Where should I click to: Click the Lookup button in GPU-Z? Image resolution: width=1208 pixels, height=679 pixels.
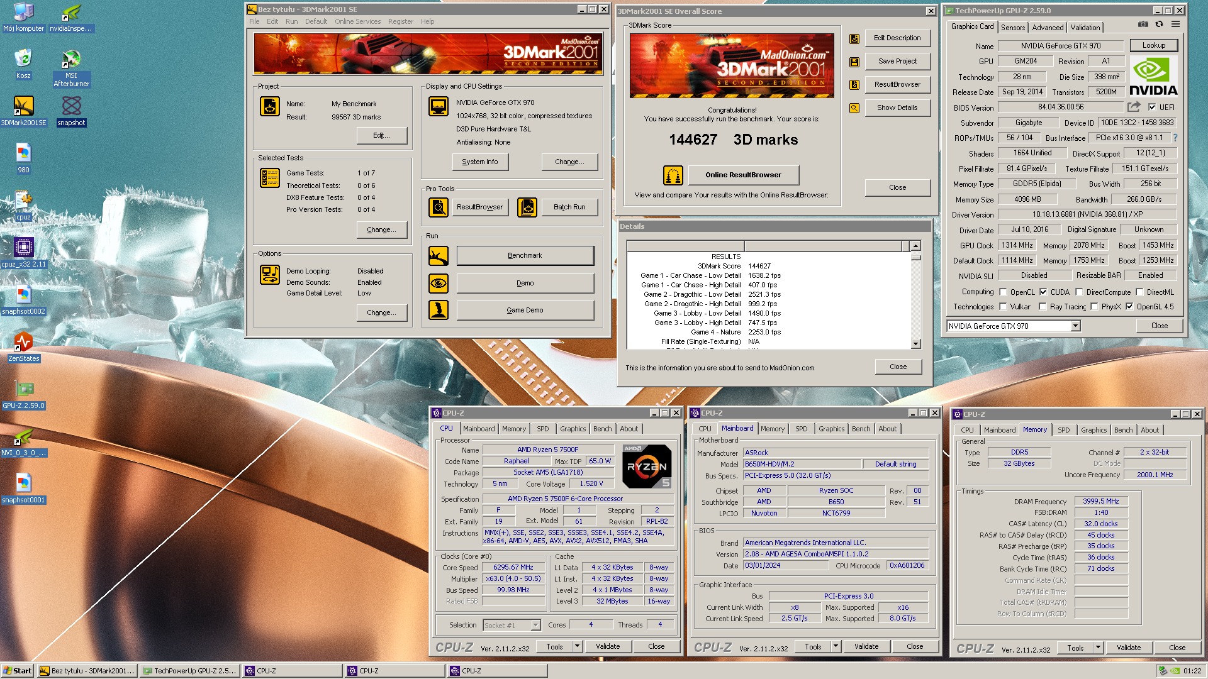1154,45
